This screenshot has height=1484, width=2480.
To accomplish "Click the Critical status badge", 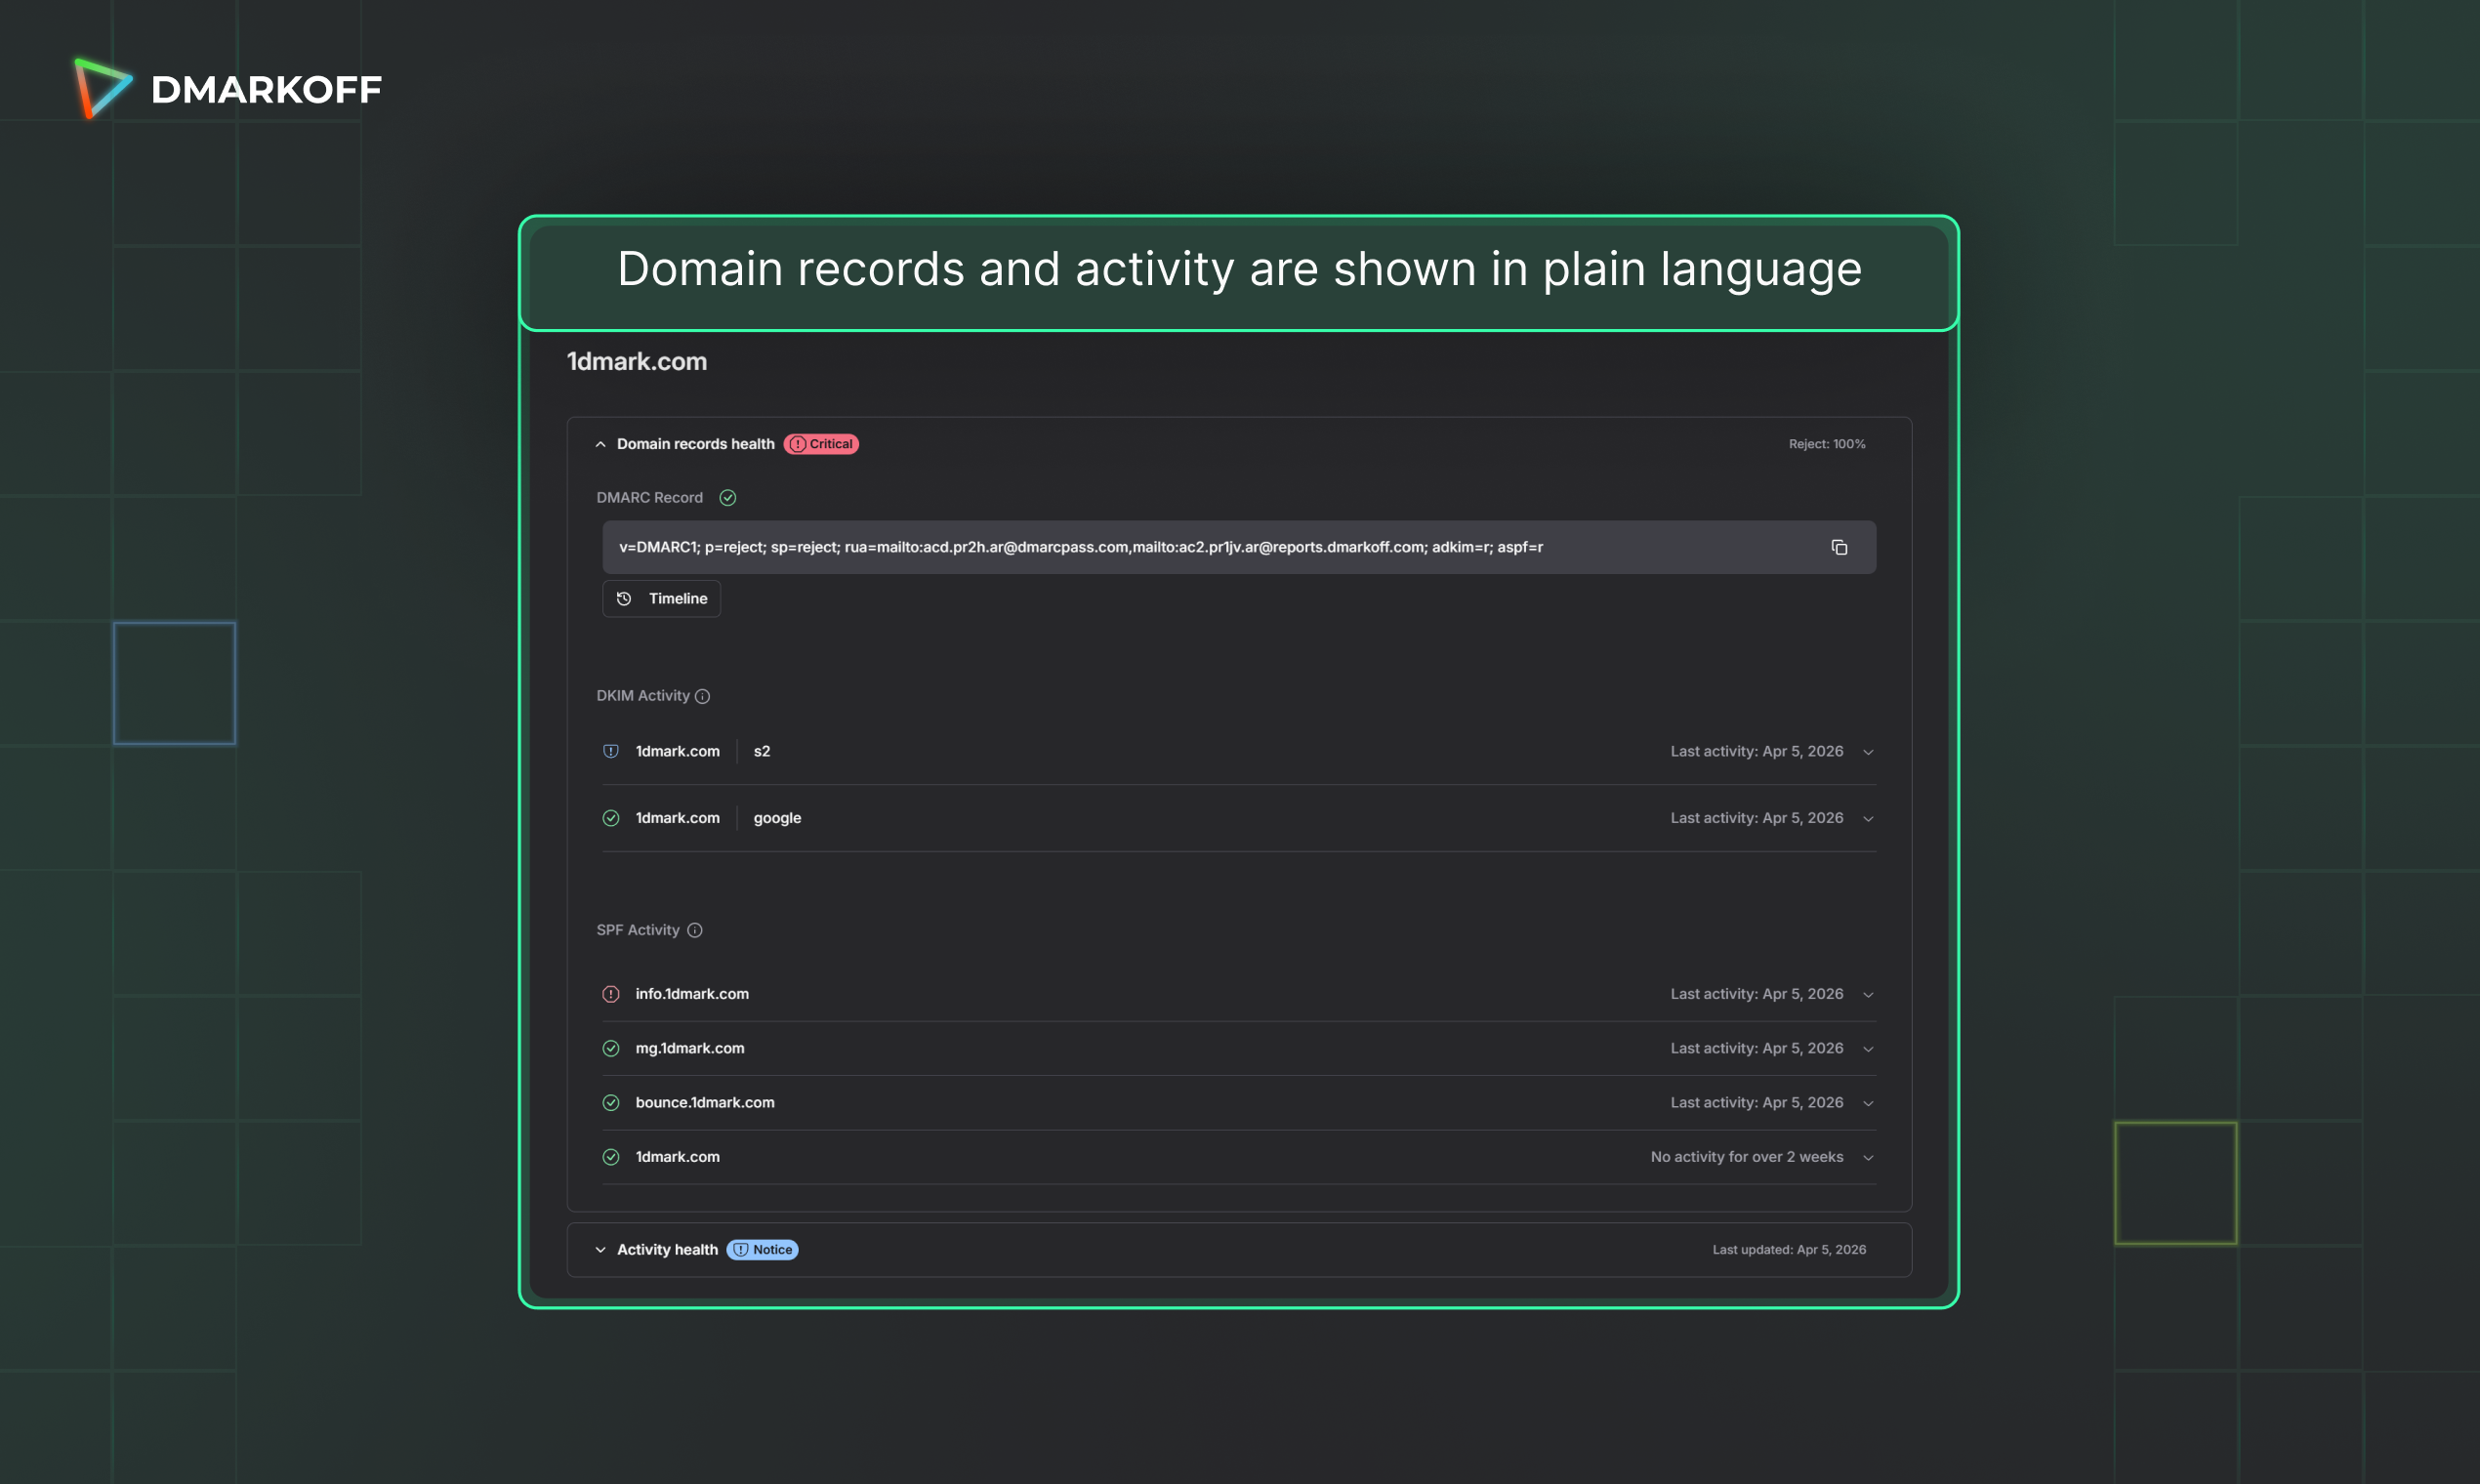I will tap(821, 444).
